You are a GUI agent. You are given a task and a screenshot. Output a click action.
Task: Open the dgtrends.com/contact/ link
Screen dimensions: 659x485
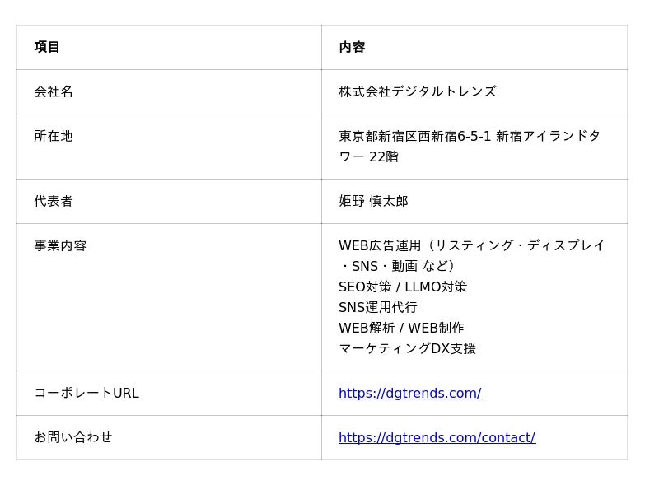tap(437, 438)
